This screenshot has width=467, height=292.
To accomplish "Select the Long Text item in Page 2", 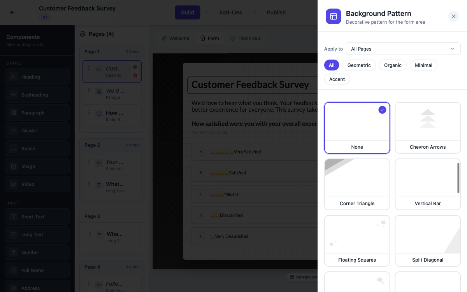I will coord(112,187).
